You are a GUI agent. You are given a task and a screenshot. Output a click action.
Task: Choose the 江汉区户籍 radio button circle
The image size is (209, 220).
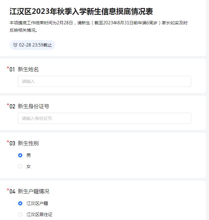[20, 203]
